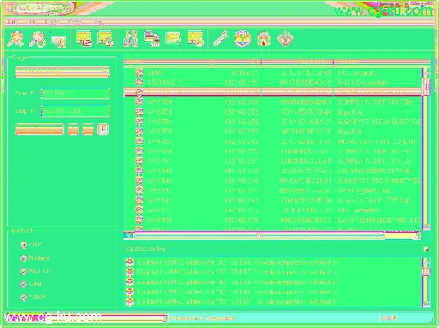
Task: Click the magnifying glass scan icon in toolbar
Action: tap(15, 39)
